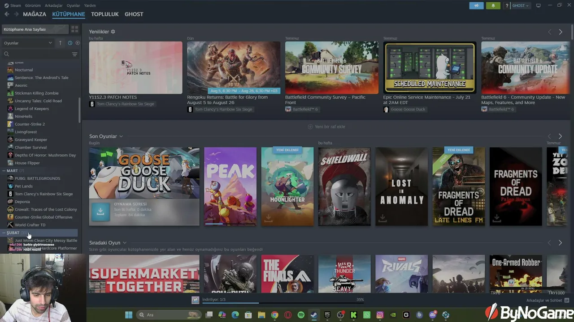Open THE FINALS game card

point(287,274)
